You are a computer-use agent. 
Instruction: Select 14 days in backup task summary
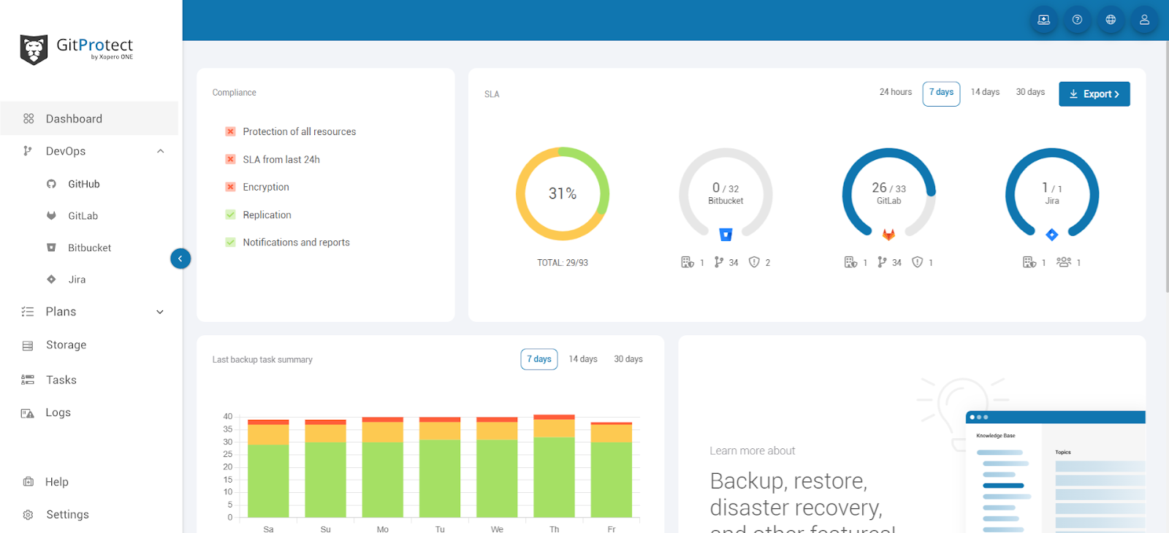pyautogui.click(x=583, y=359)
